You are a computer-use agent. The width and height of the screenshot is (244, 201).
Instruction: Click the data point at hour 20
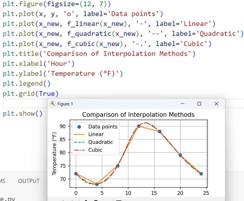[x=180, y=155]
